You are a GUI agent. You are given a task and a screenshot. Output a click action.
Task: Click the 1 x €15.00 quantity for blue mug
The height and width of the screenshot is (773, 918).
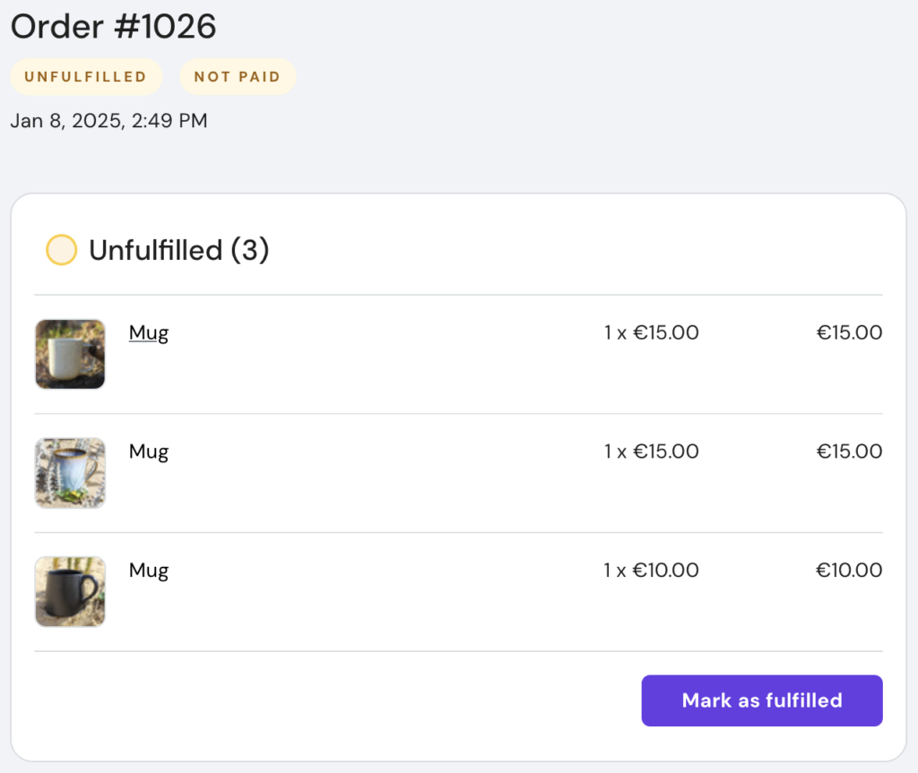click(x=651, y=451)
